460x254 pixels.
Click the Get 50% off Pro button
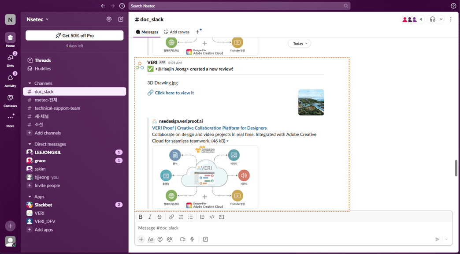coord(74,35)
